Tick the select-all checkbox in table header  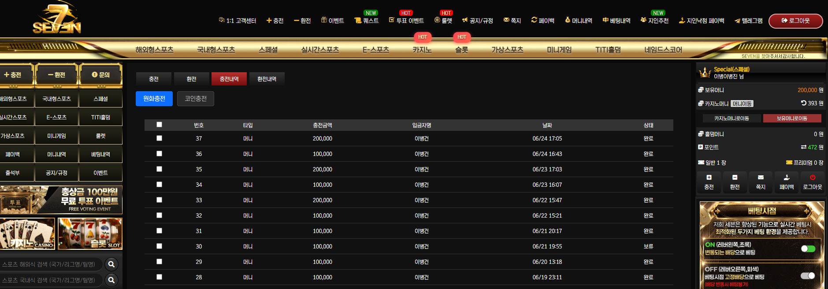(159, 125)
